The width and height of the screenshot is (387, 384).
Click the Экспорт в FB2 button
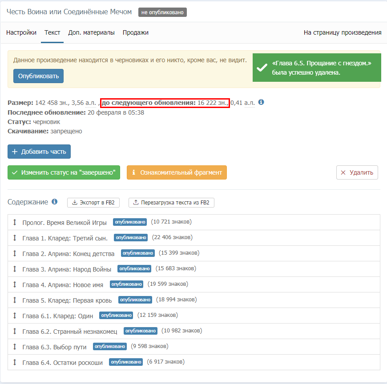pyautogui.click(x=93, y=203)
